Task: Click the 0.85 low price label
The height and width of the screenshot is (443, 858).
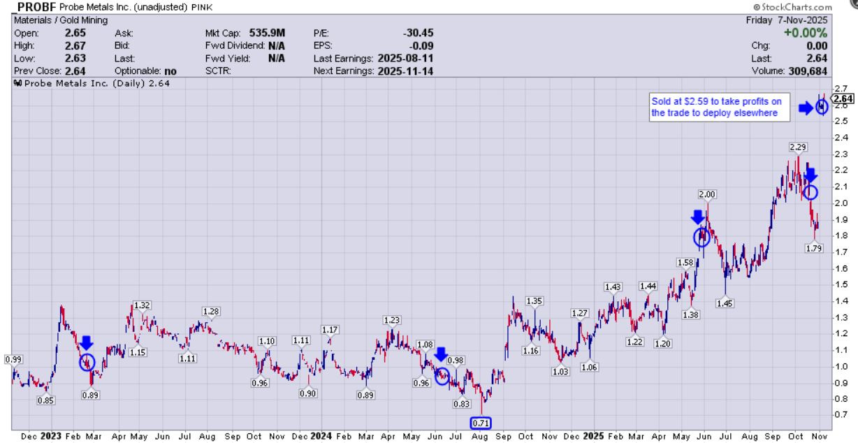Action: click(46, 400)
